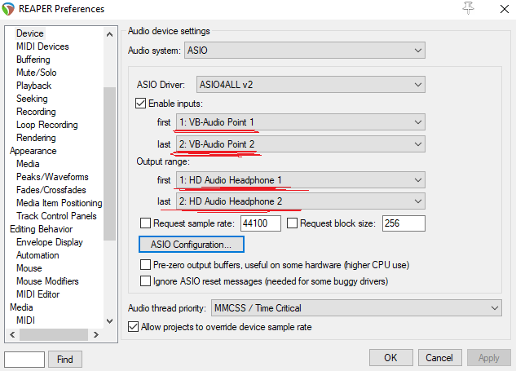Click the ASIO Configuration button
The height and width of the screenshot is (371, 516).
tap(192, 245)
